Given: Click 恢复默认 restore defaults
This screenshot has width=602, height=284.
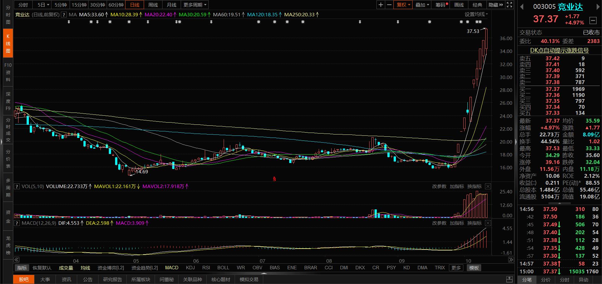Looking at the screenshot, I should point(42,268).
